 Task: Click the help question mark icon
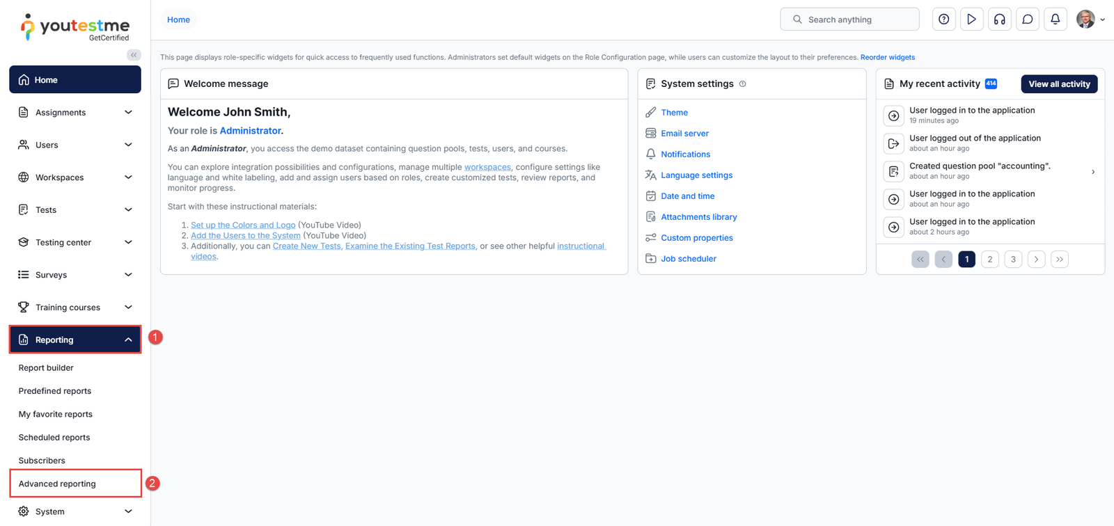(x=943, y=19)
